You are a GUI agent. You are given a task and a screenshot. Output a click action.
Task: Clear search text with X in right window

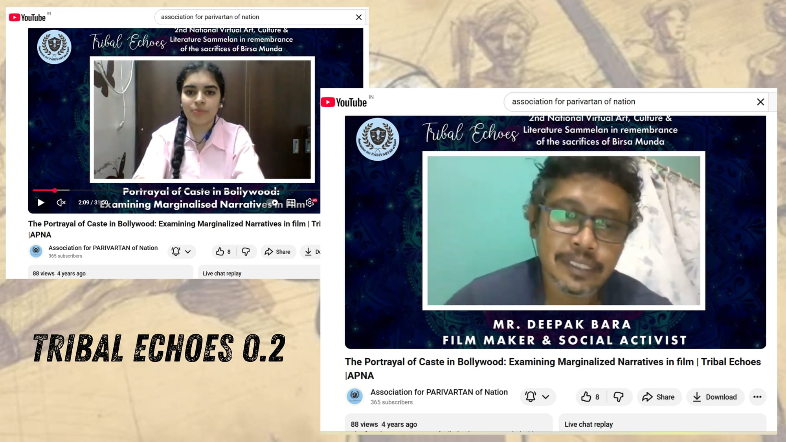(760, 102)
